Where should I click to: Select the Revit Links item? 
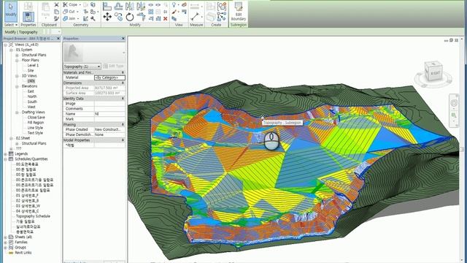pos(23,253)
